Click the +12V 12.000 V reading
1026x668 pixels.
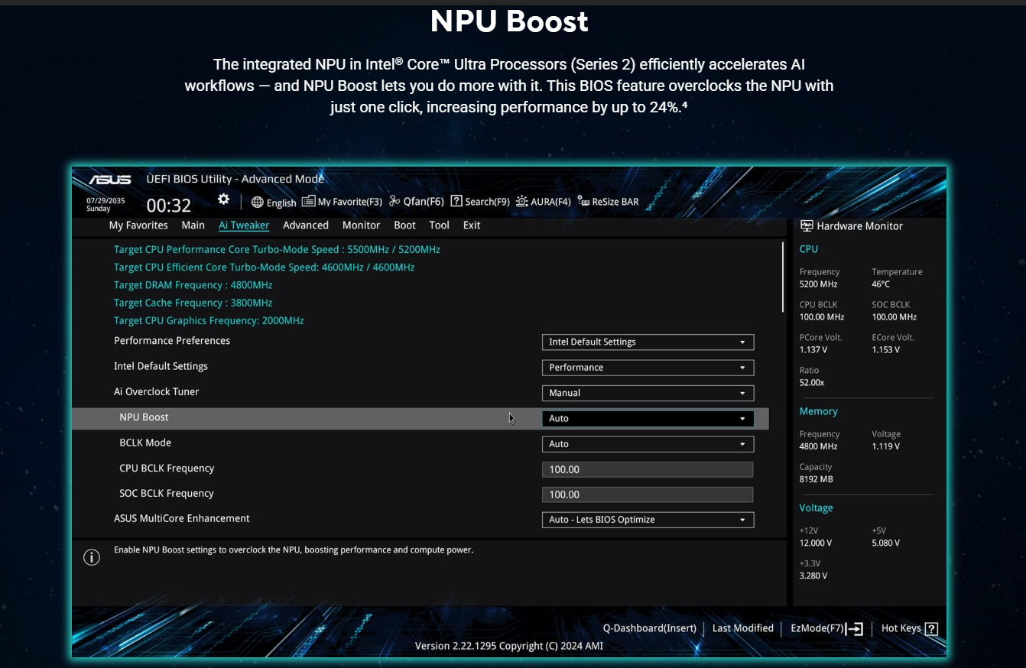(x=816, y=537)
